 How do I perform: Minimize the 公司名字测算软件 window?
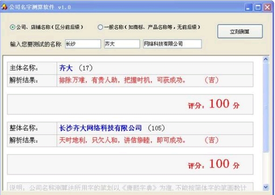[x=248, y=7]
